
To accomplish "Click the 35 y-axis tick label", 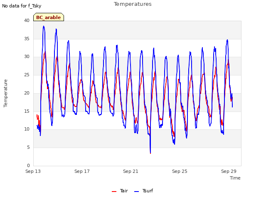I will [27, 39].
